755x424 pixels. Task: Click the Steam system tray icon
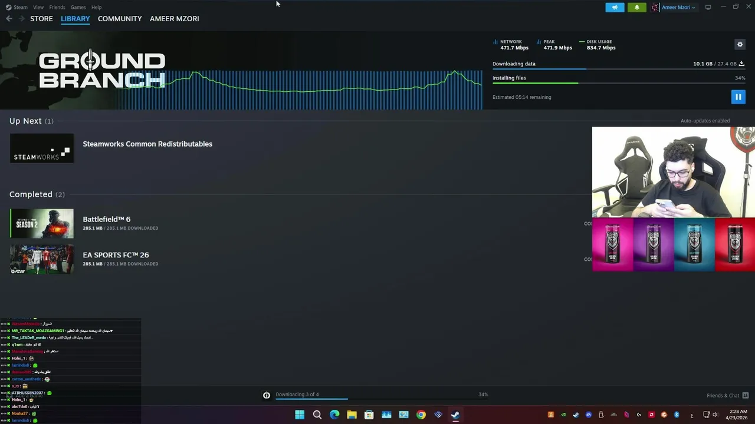pyautogui.click(x=576, y=415)
